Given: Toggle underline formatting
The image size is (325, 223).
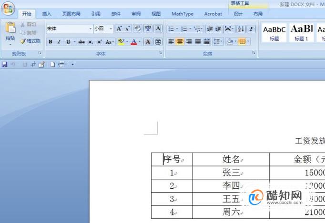Looking at the screenshot, I should (x=68, y=42).
